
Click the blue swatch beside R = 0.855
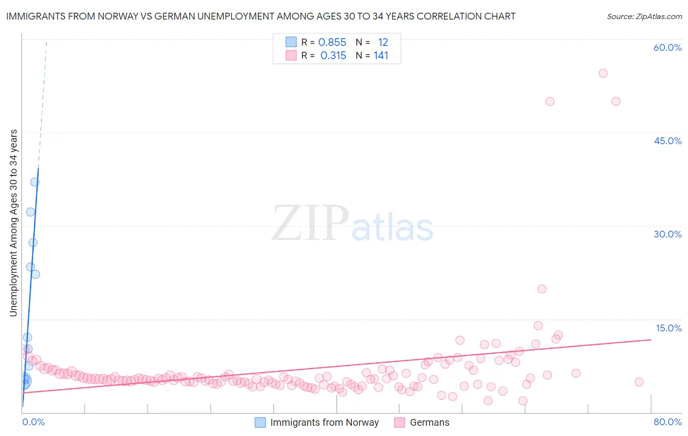pyautogui.click(x=291, y=42)
